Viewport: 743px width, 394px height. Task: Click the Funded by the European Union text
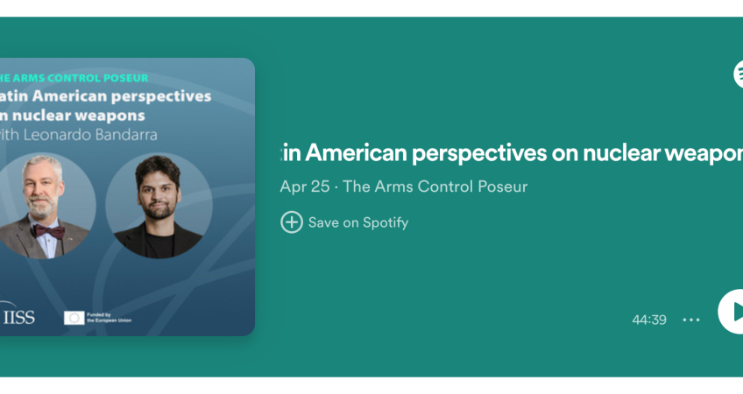tap(109, 317)
